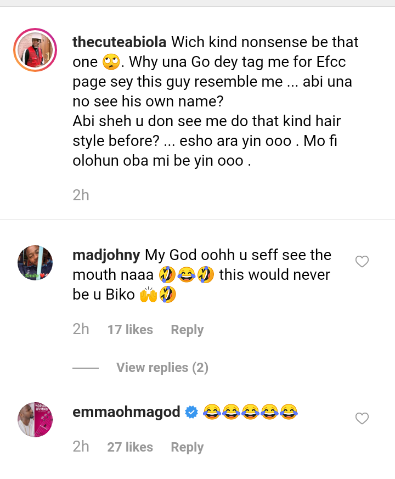Click the first laughing emoji in emmaohmagod's comment

212,412
